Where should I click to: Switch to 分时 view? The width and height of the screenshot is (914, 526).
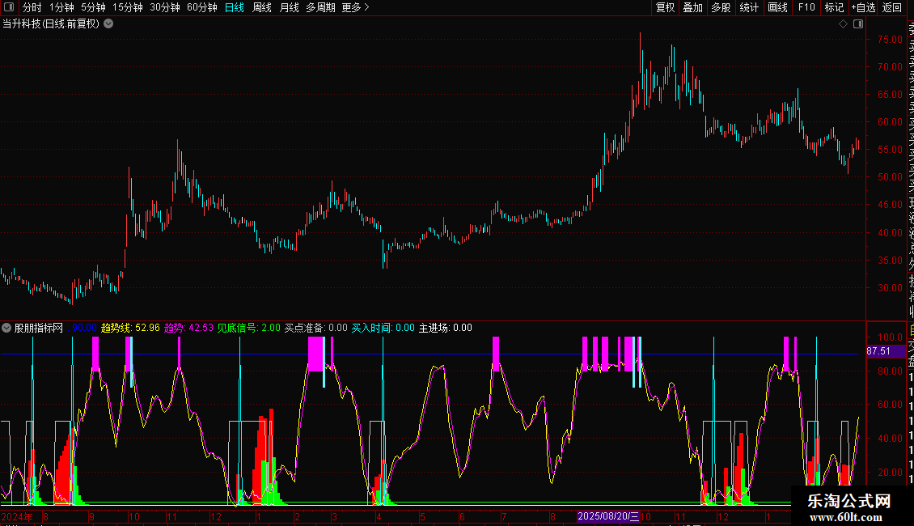32,7
